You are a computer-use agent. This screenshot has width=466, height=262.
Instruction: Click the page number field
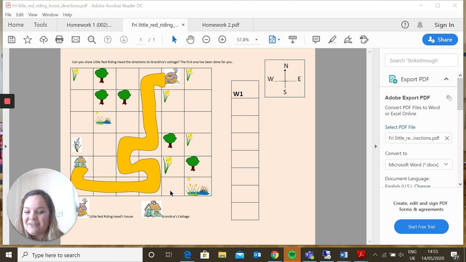point(141,40)
